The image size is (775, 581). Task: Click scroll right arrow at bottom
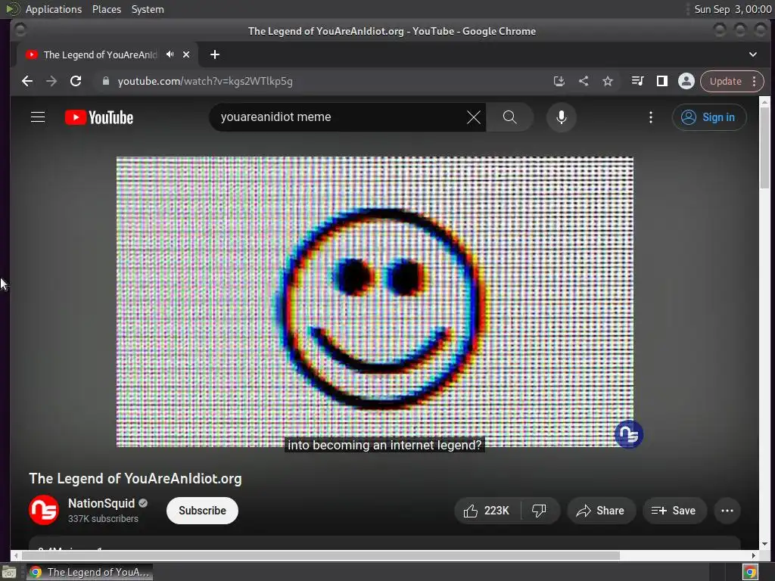754,555
